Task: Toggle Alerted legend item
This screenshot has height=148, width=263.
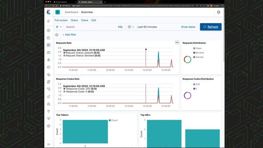Action: (198, 57)
